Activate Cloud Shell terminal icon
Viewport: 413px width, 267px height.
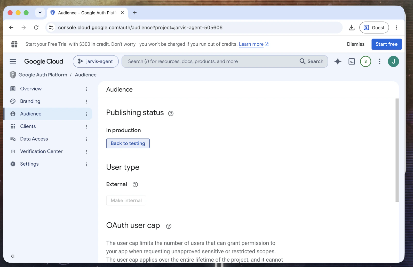[352, 61]
